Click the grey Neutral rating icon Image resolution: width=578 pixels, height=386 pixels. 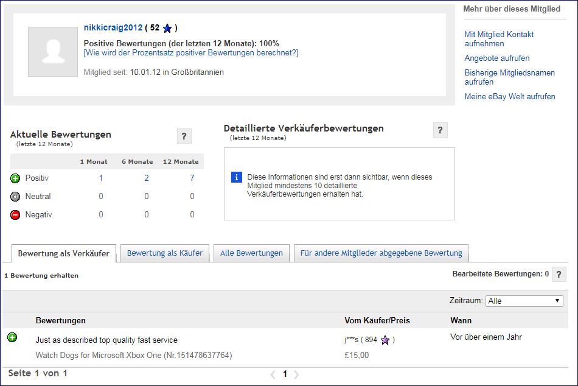pos(15,197)
